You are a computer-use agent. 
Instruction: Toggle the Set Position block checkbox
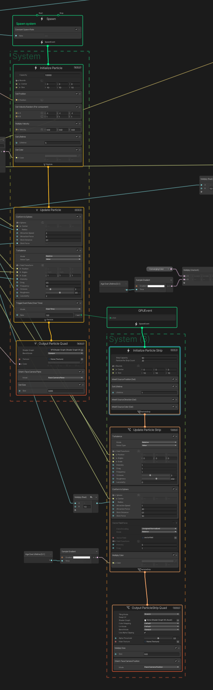coord(77,93)
